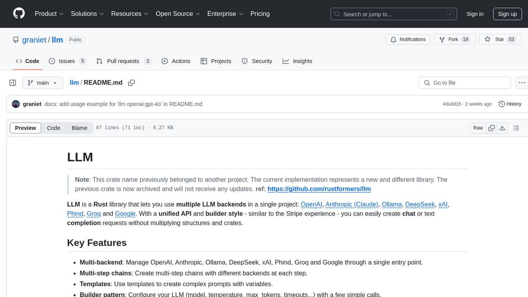
Task: Open the GitHub homepage via the logo
Action: pos(19,14)
